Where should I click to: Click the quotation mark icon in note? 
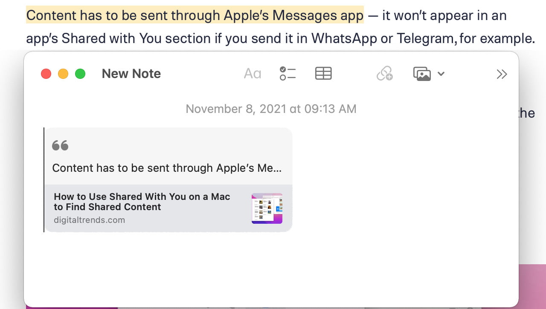(60, 146)
